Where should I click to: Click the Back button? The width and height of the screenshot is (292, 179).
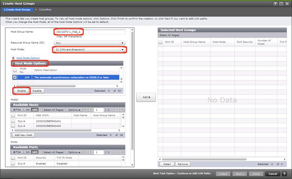(x=223, y=174)
